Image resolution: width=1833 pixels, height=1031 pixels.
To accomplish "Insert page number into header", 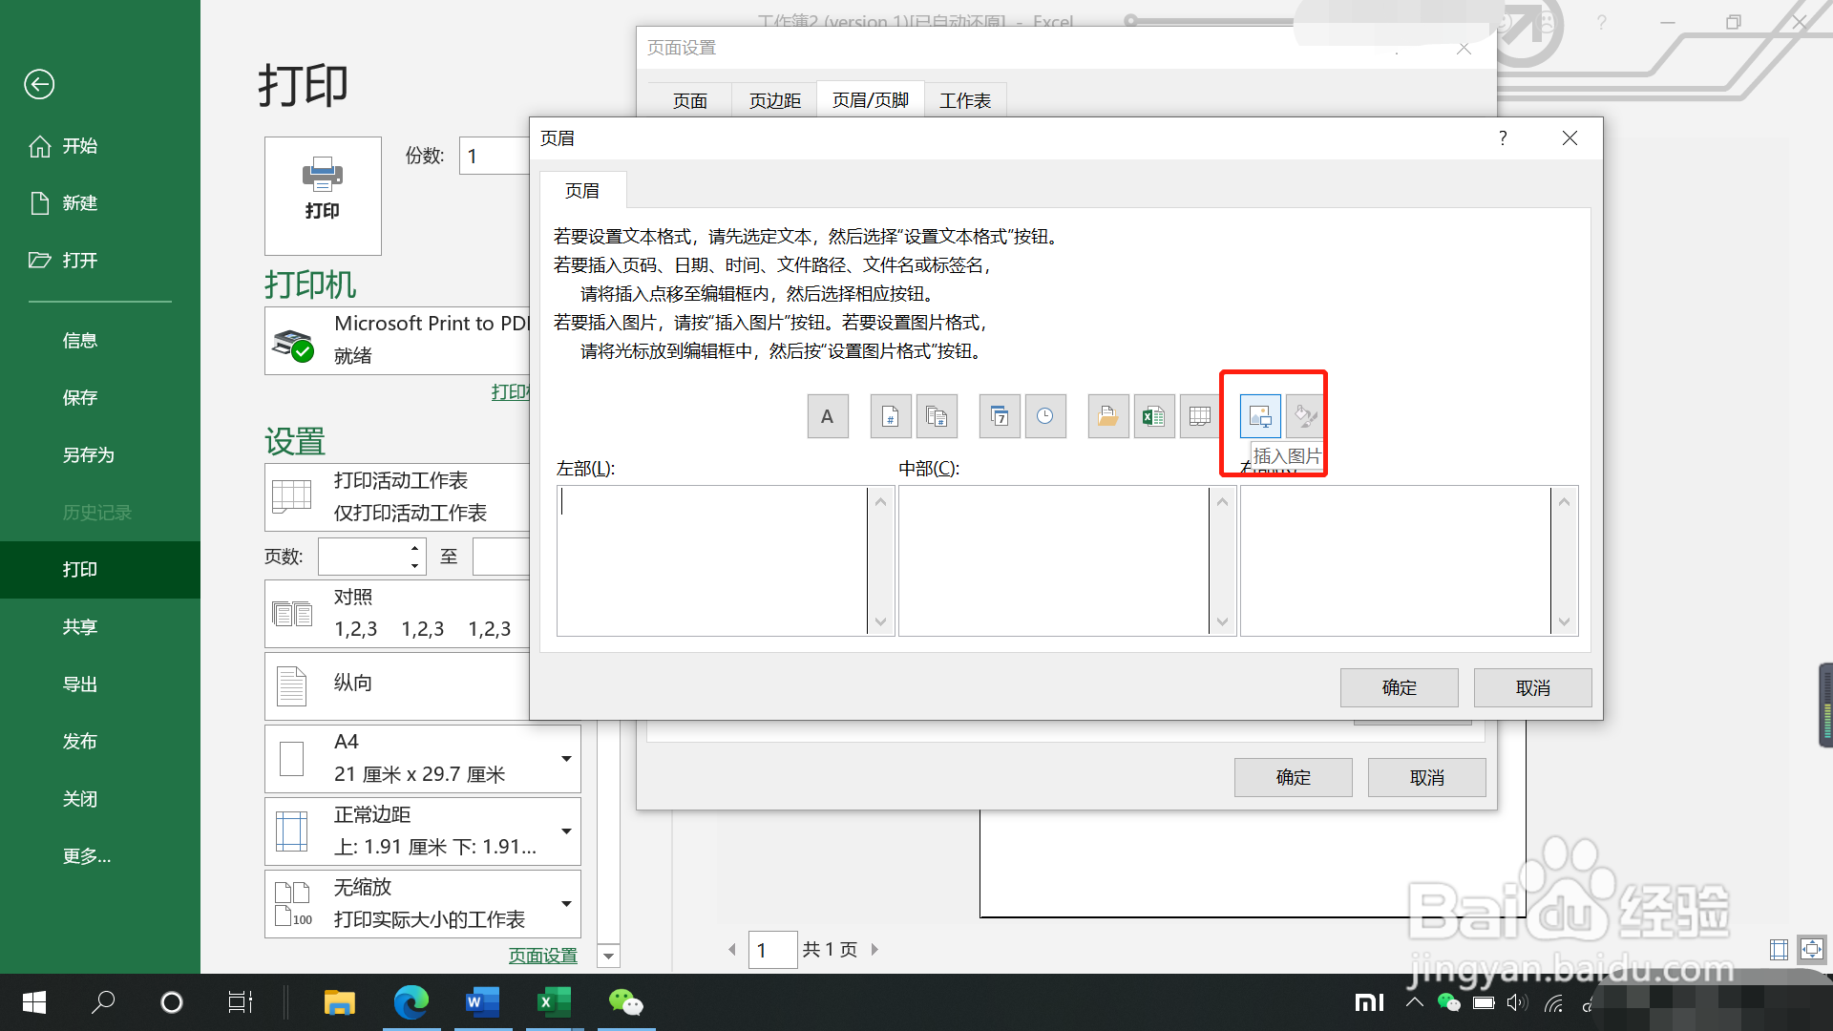I will tap(890, 416).
